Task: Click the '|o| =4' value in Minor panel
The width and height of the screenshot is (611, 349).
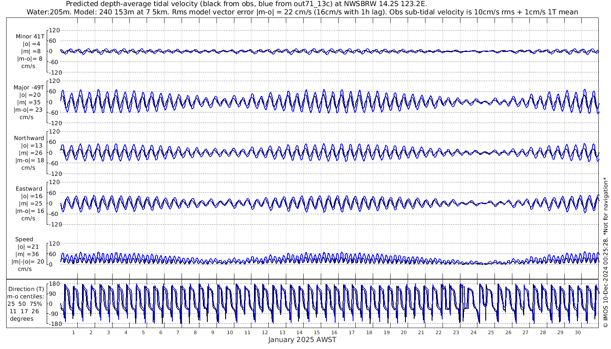Action: click(x=31, y=44)
